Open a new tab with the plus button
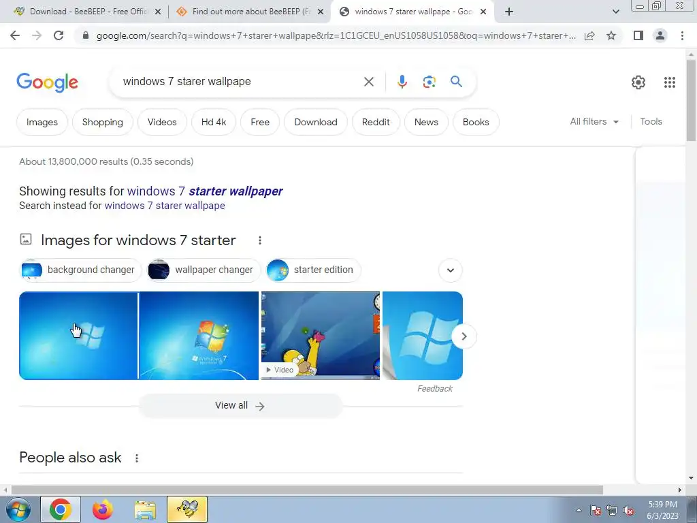The height and width of the screenshot is (523, 697). pyautogui.click(x=509, y=12)
